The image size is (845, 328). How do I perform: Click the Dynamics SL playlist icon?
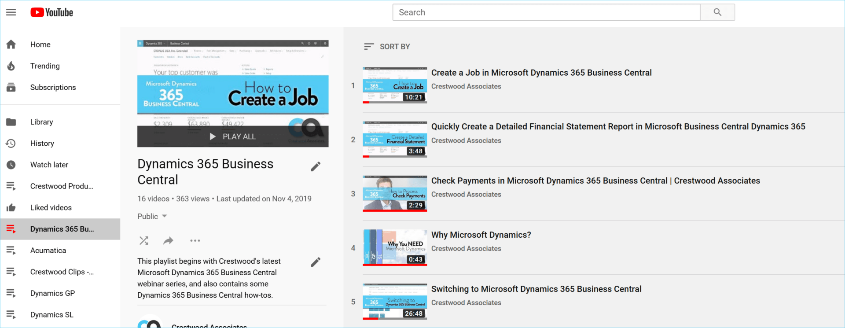click(11, 315)
